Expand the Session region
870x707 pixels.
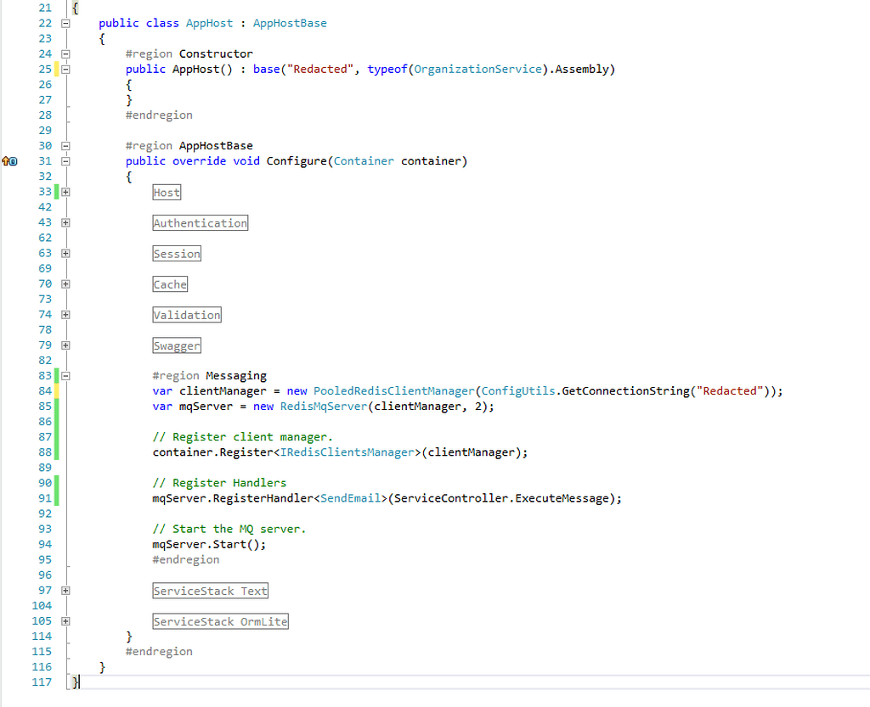(x=65, y=253)
